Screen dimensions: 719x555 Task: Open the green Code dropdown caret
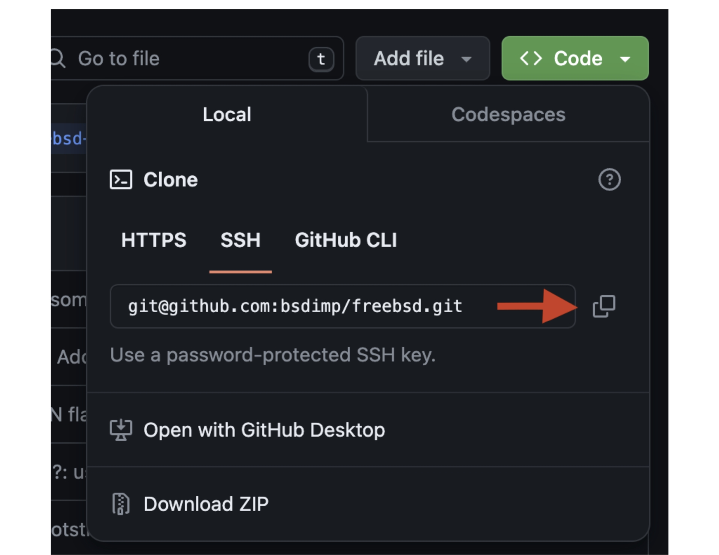pos(625,59)
